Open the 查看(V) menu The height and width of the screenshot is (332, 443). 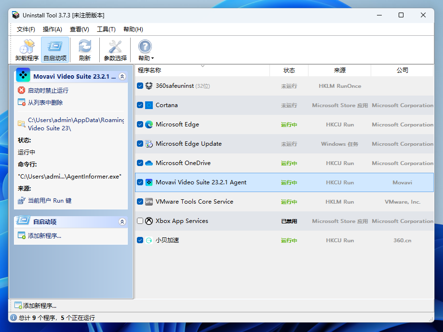(79, 29)
